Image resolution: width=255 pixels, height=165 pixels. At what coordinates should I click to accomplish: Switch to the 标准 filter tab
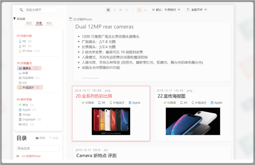(39, 23)
